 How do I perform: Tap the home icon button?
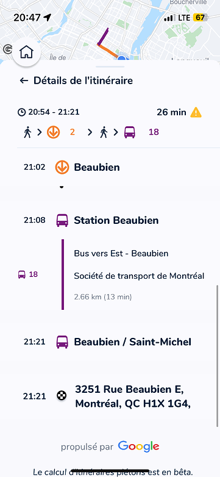[x=26, y=52]
